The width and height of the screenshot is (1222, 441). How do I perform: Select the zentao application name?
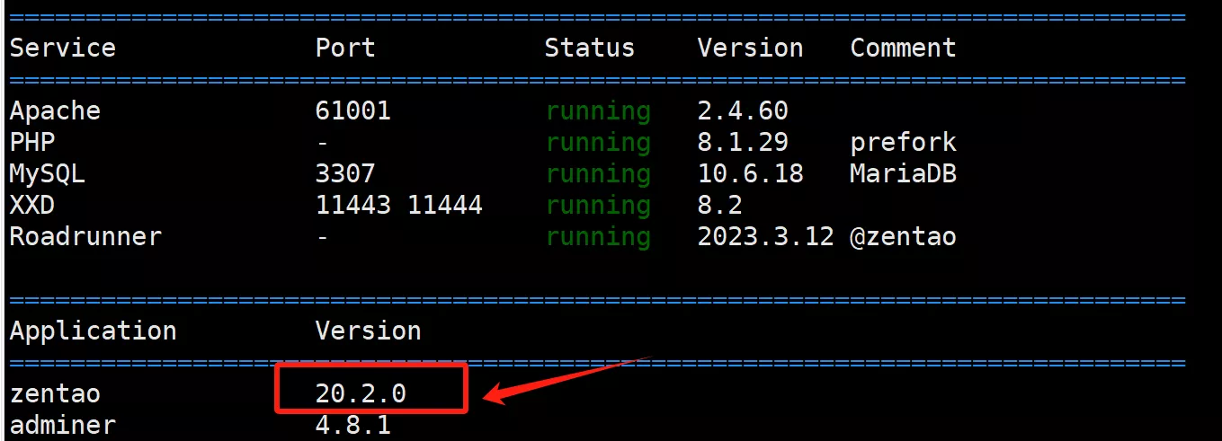(x=55, y=393)
